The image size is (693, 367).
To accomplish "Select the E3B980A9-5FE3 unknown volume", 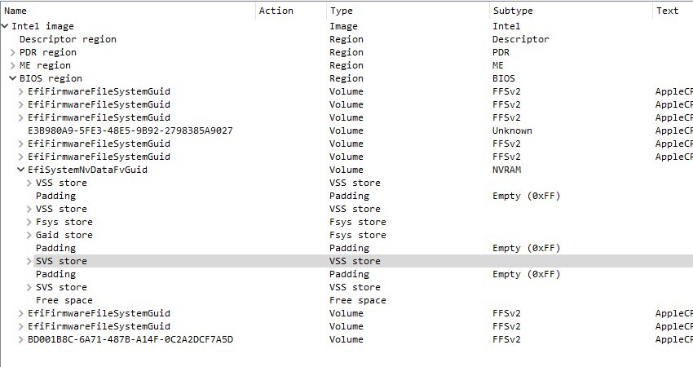I will pos(130,130).
